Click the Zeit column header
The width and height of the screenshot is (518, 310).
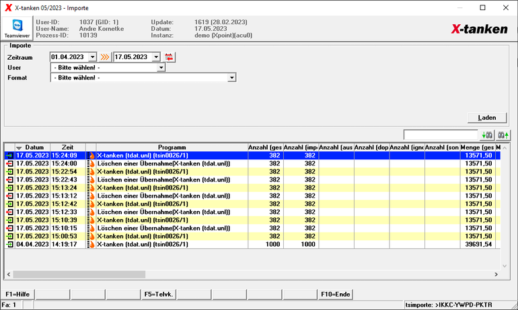click(x=68, y=147)
